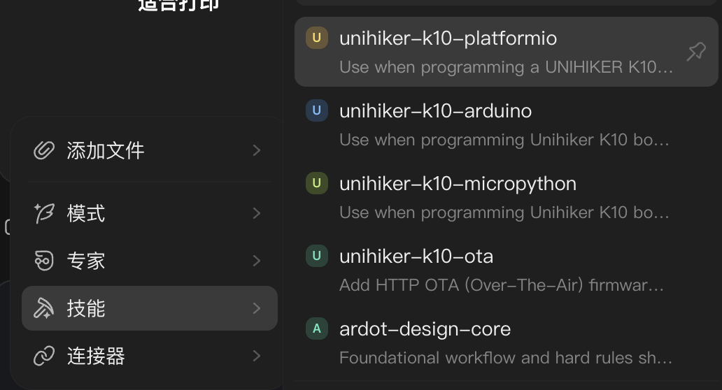Screen dimensions: 722x390
Task: Select the 技能 menu entry
Action: (150, 308)
